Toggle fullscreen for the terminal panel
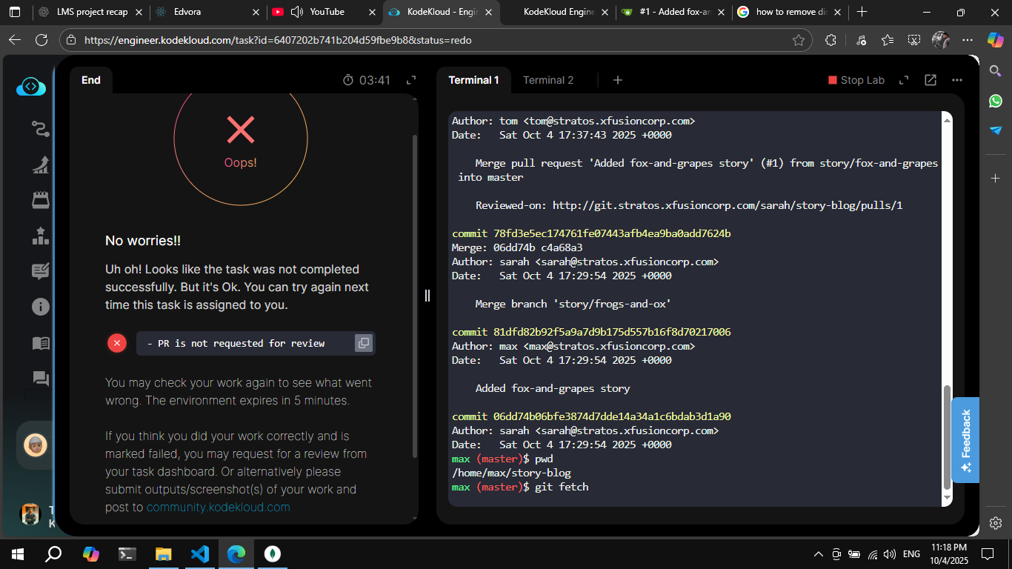This screenshot has width=1012, height=569. click(x=903, y=80)
